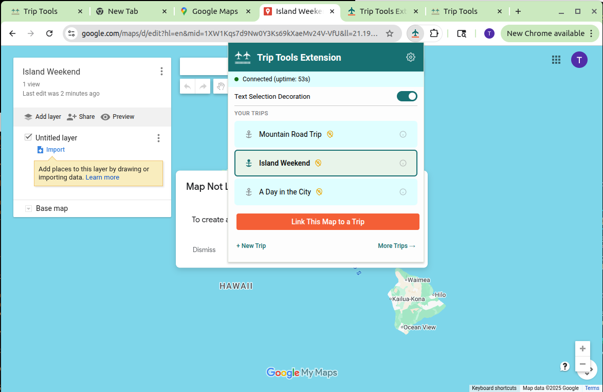Image resolution: width=603 pixels, height=392 pixels.
Task: Open the Import link under Untitled layer
Action: click(54, 149)
